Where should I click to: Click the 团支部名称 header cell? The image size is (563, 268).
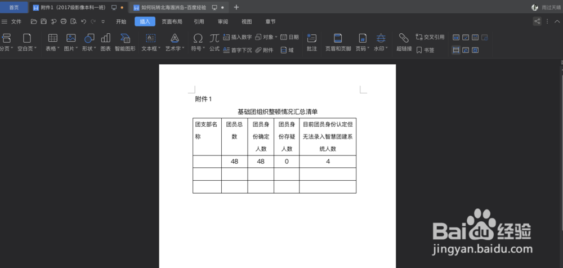click(x=207, y=136)
